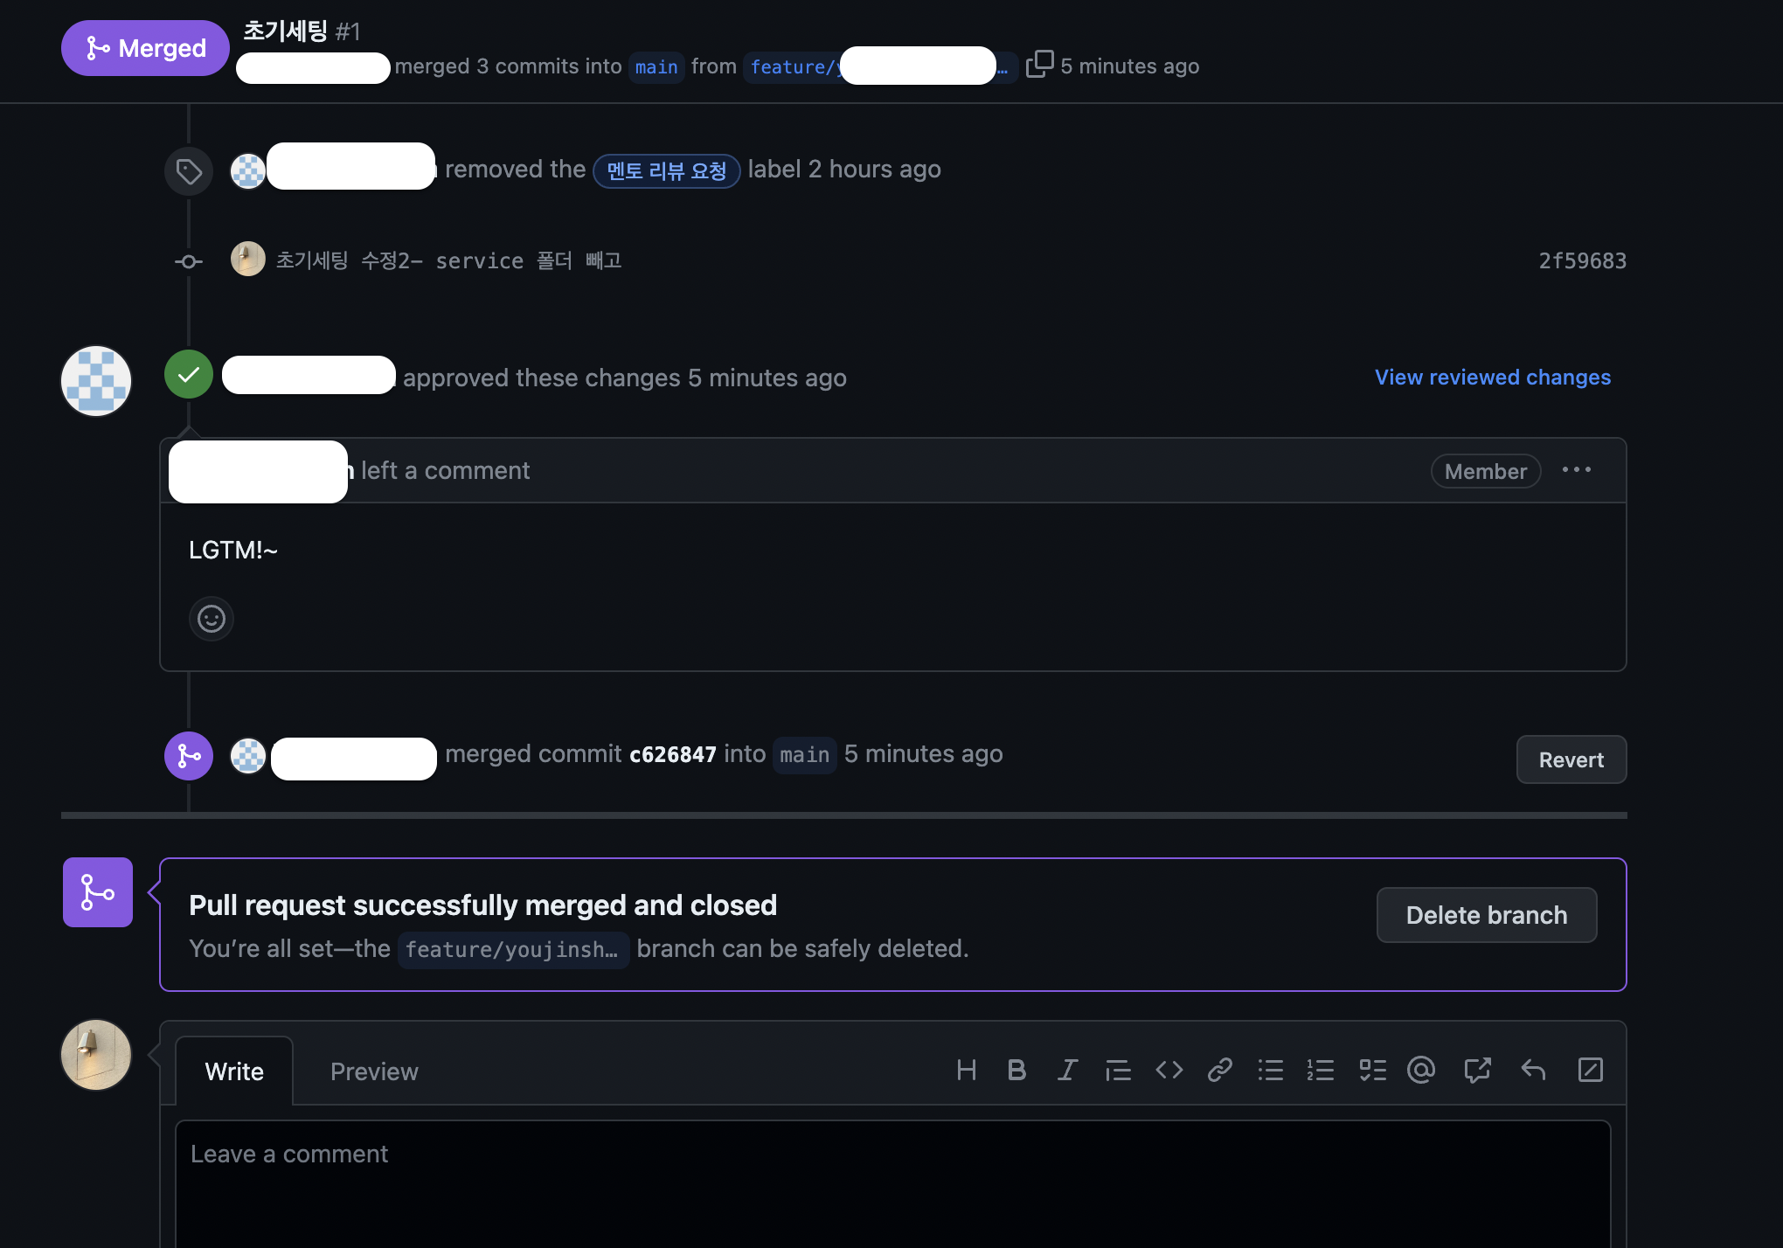
Task: Insert a numbered list
Action: pos(1321,1071)
